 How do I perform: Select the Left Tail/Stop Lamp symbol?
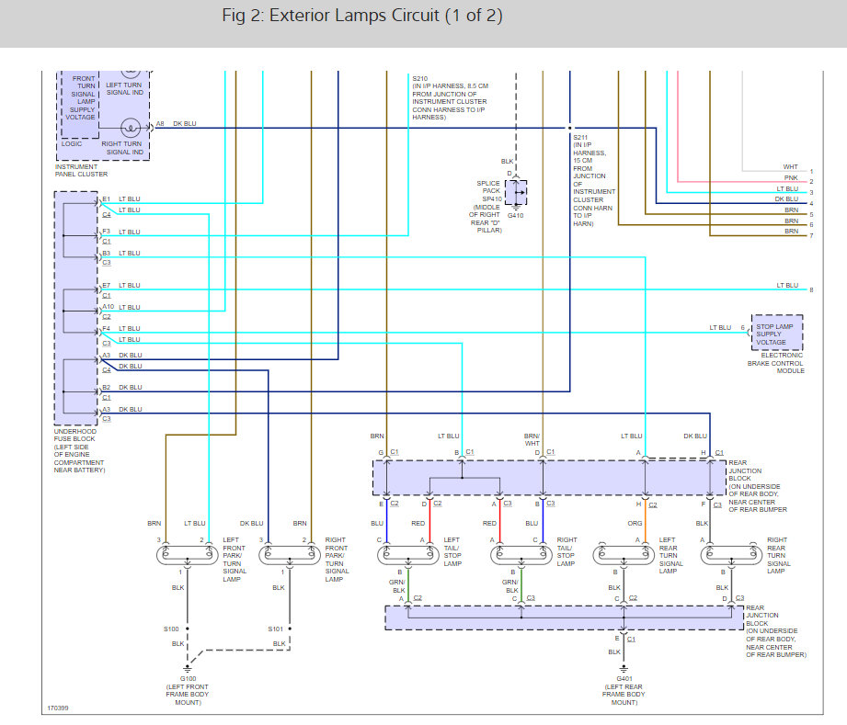pyautogui.click(x=407, y=555)
